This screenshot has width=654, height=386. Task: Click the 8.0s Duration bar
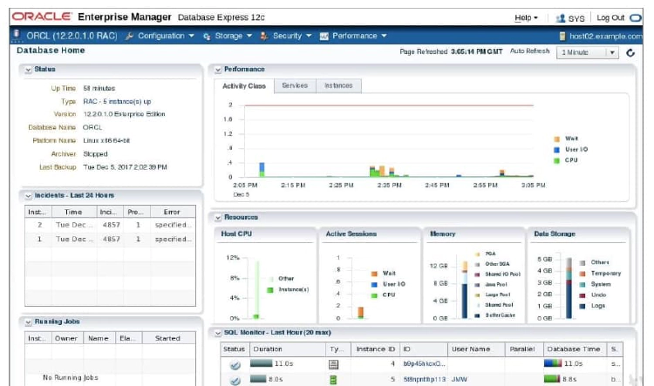click(x=258, y=379)
